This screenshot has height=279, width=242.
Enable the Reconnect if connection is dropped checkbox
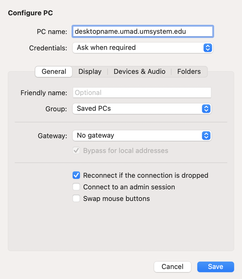76,175
